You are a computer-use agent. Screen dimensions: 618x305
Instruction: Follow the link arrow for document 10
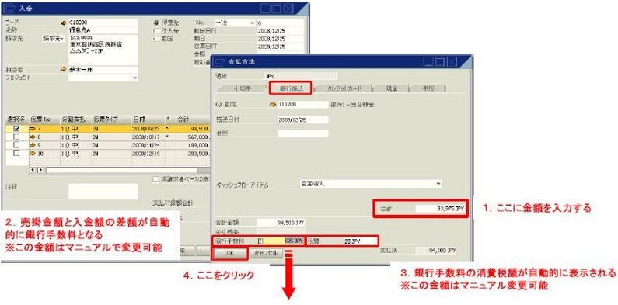point(33,153)
